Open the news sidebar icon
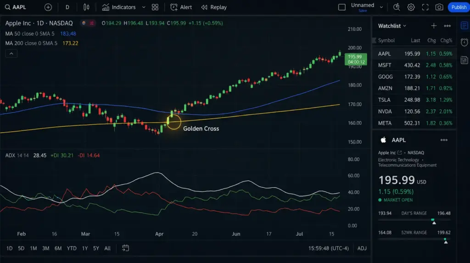This screenshot has width=470, height=263. [464, 60]
